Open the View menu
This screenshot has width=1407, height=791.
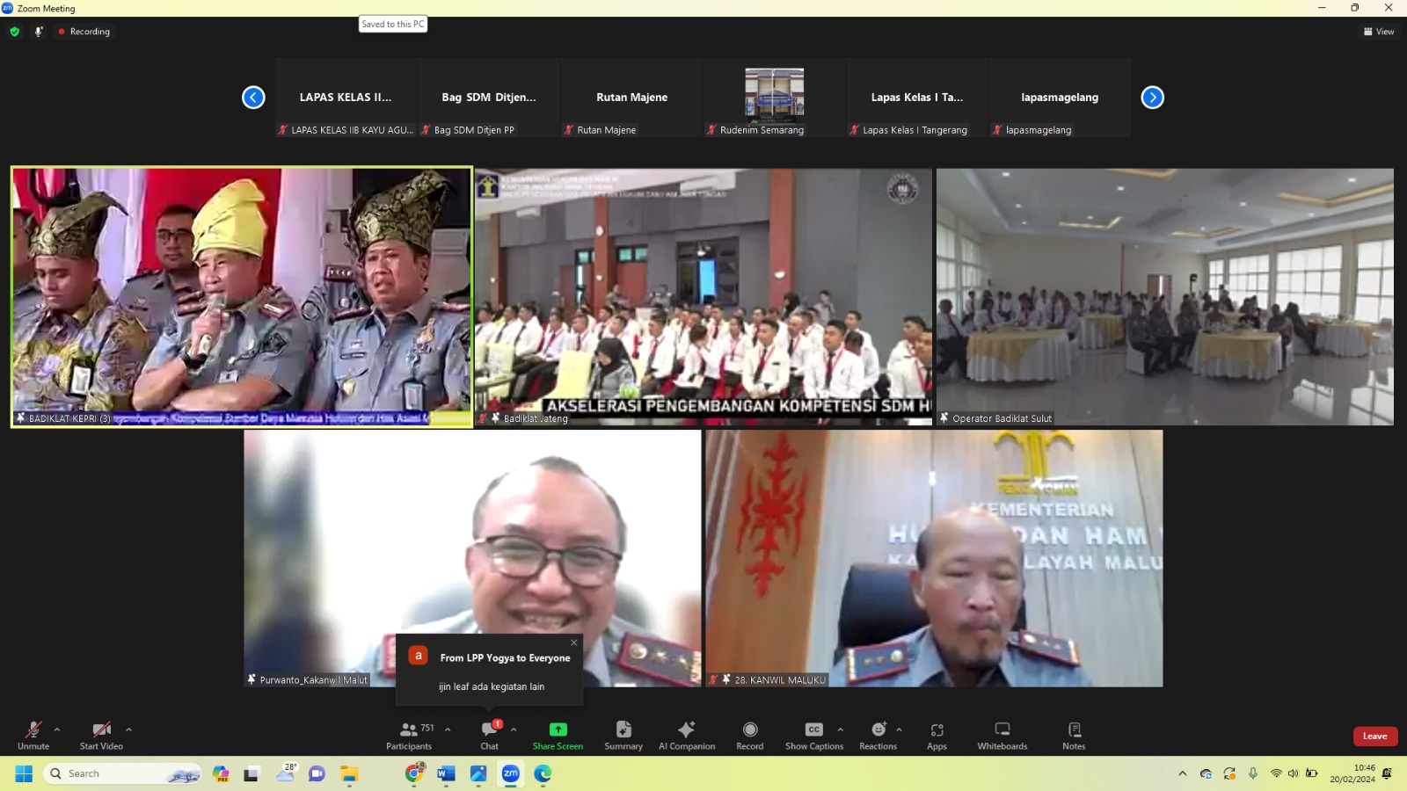1379,32
